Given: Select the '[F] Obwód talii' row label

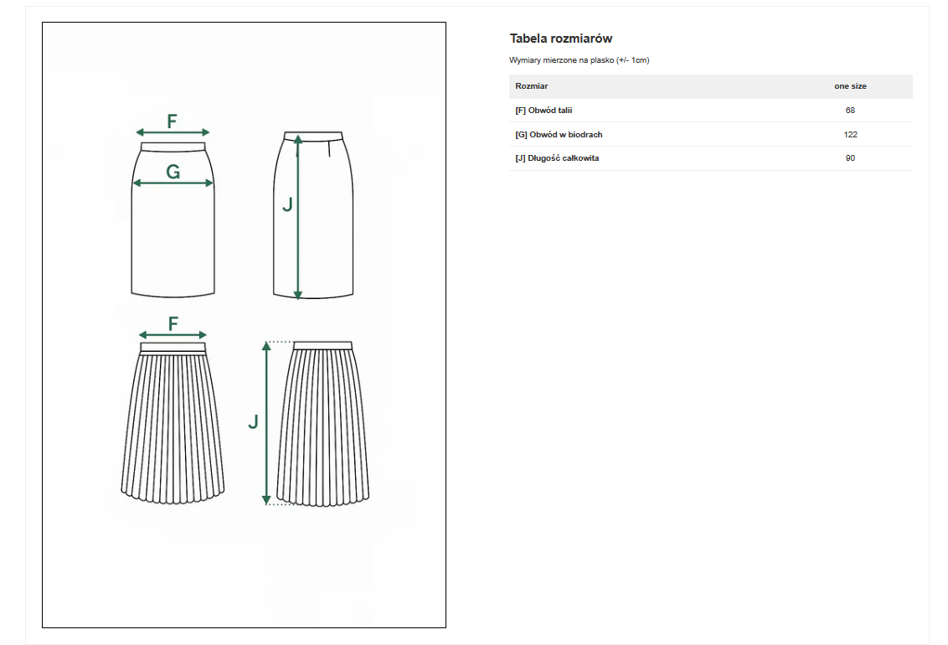Looking at the screenshot, I should [544, 111].
